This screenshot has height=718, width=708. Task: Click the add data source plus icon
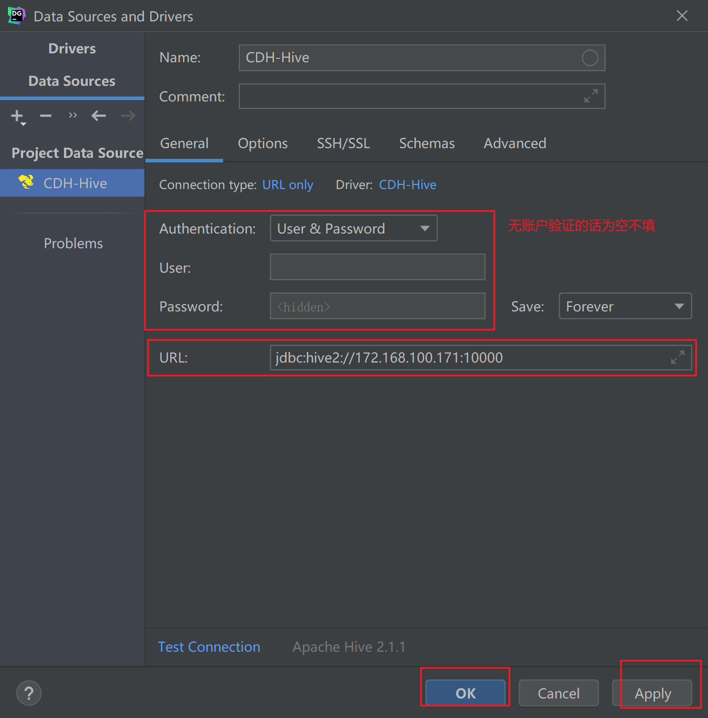point(18,117)
